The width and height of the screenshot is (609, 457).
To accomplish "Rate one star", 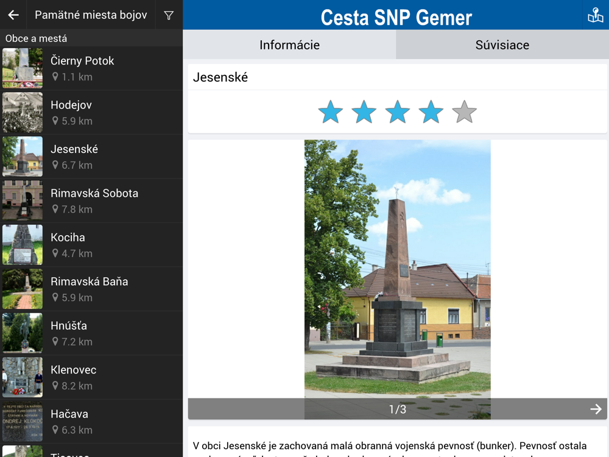I will pyautogui.click(x=331, y=112).
